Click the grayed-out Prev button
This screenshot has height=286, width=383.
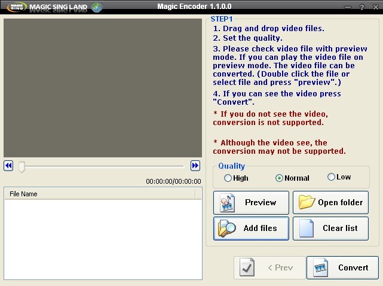269,267
